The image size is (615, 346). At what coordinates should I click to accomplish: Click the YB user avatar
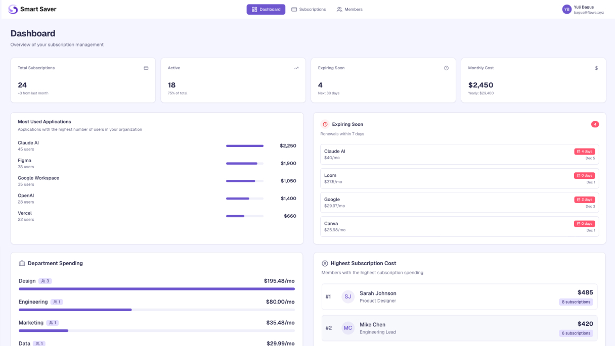point(566,9)
